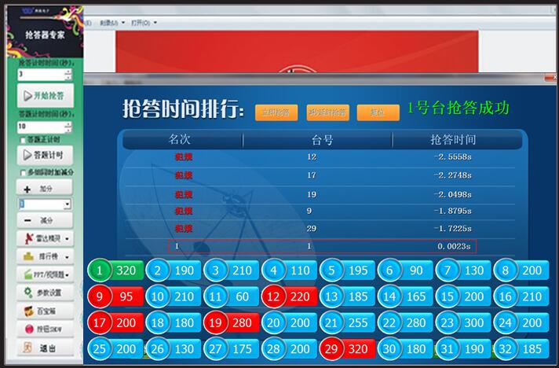The height and width of the screenshot is (368, 559).
Task: Open the 排行榜 ranking dropdown
Action: pyautogui.click(x=44, y=256)
